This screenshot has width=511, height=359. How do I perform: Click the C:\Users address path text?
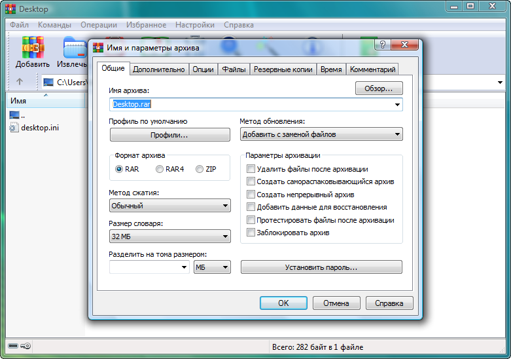(72, 83)
